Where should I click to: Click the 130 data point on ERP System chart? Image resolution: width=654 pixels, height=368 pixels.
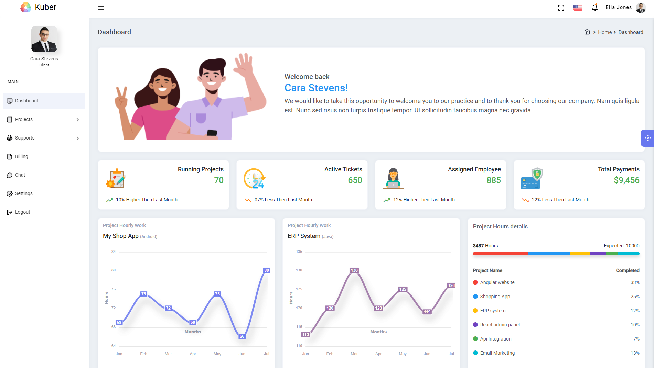354,270
